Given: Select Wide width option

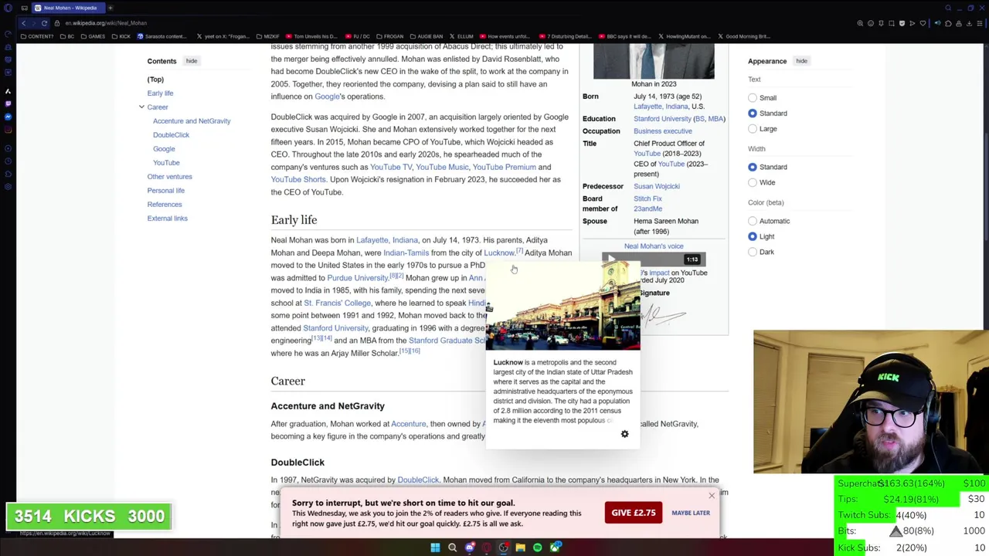Looking at the screenshot, I should [x=753, y=182].
